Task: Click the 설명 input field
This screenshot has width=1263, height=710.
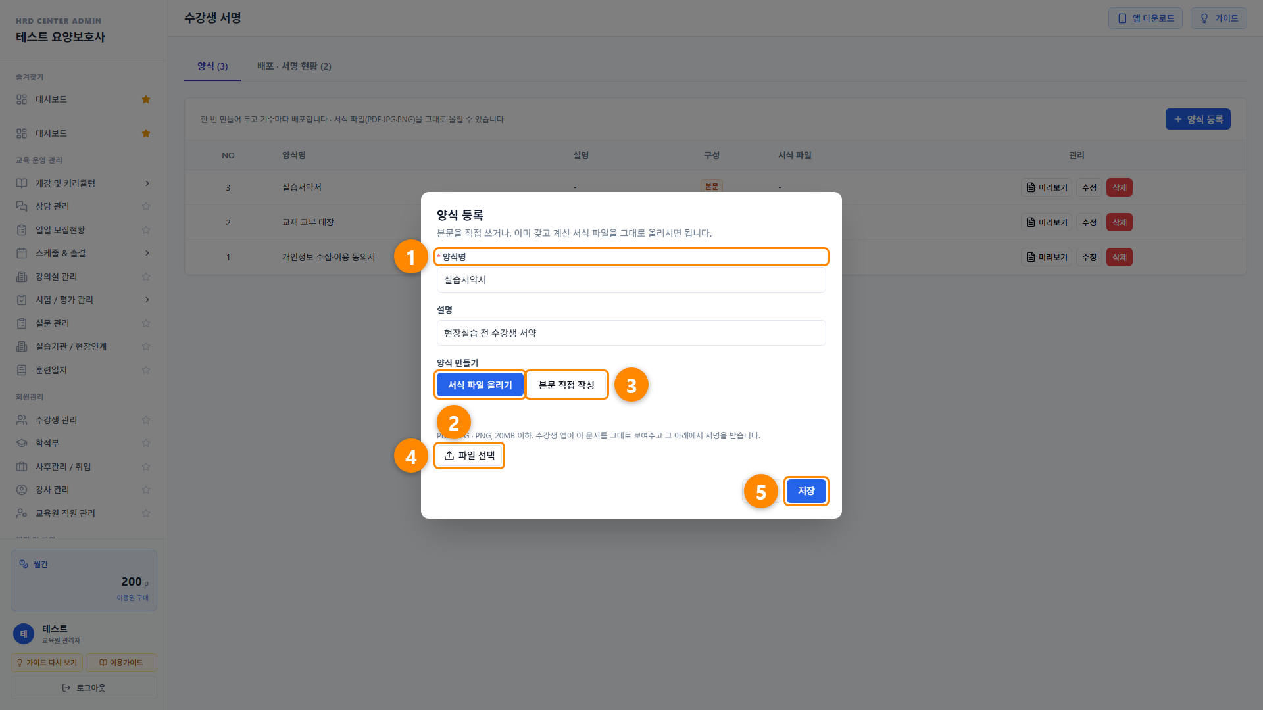Action: coord(631,333)
